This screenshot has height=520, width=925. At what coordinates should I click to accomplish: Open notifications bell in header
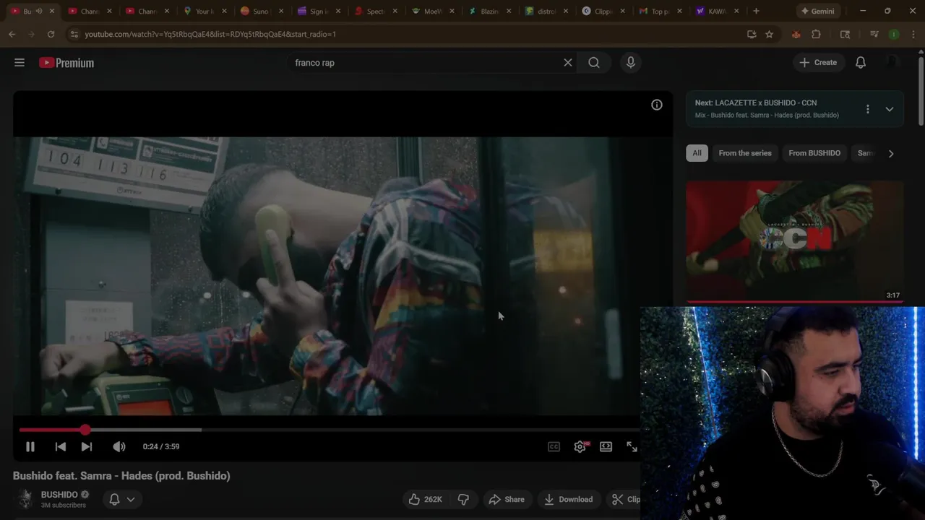(x=861, y=63)
